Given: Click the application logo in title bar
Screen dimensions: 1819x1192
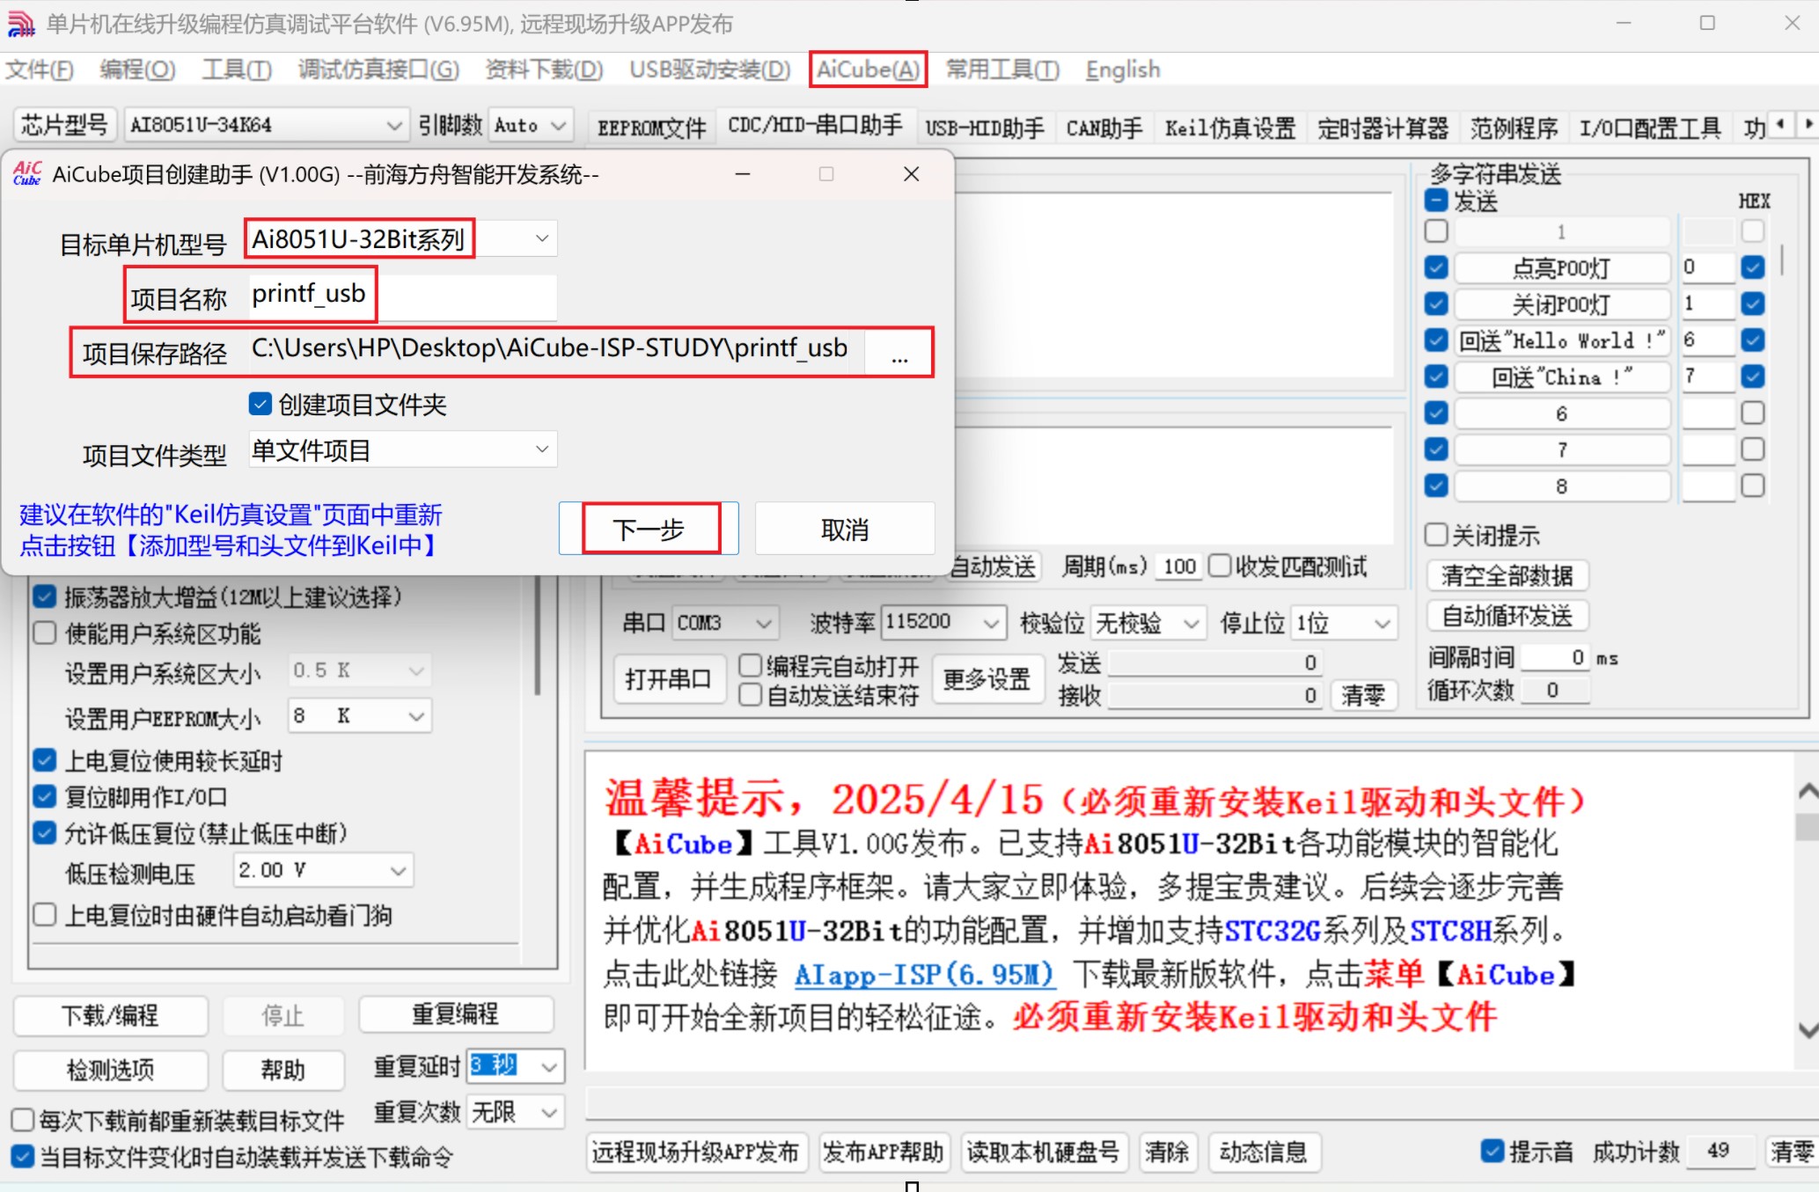Looking at the screenshot, I should [x=19, y=24].
